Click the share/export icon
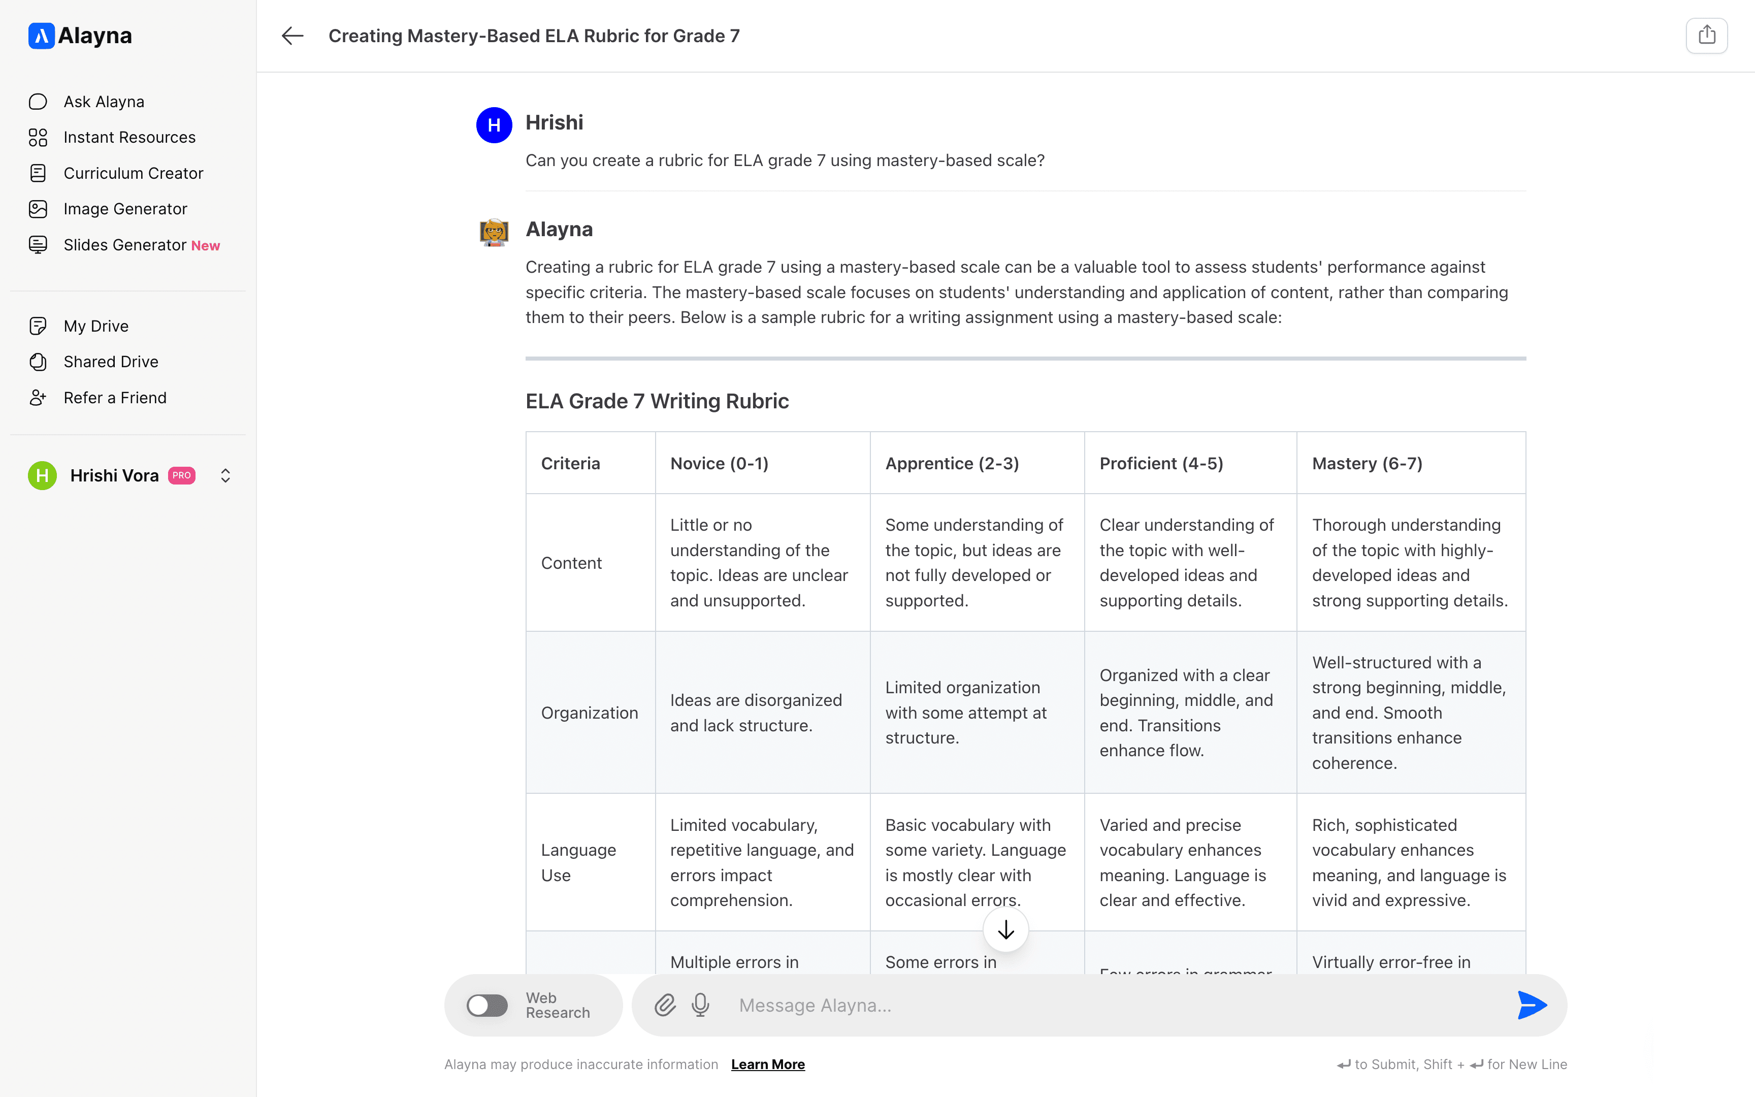1755x1097 pixels. [1707, 34]
